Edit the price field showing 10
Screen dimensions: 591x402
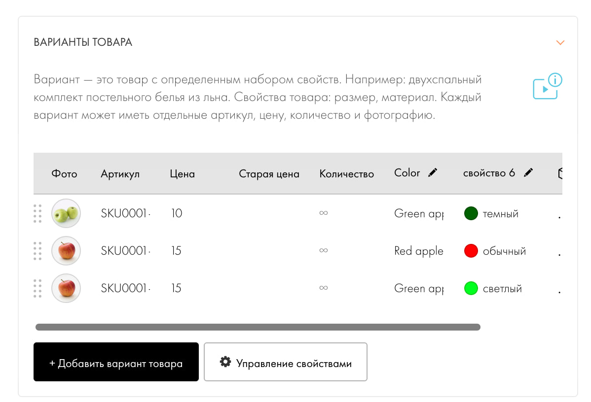pyautogui.click(x=177, y=213)
